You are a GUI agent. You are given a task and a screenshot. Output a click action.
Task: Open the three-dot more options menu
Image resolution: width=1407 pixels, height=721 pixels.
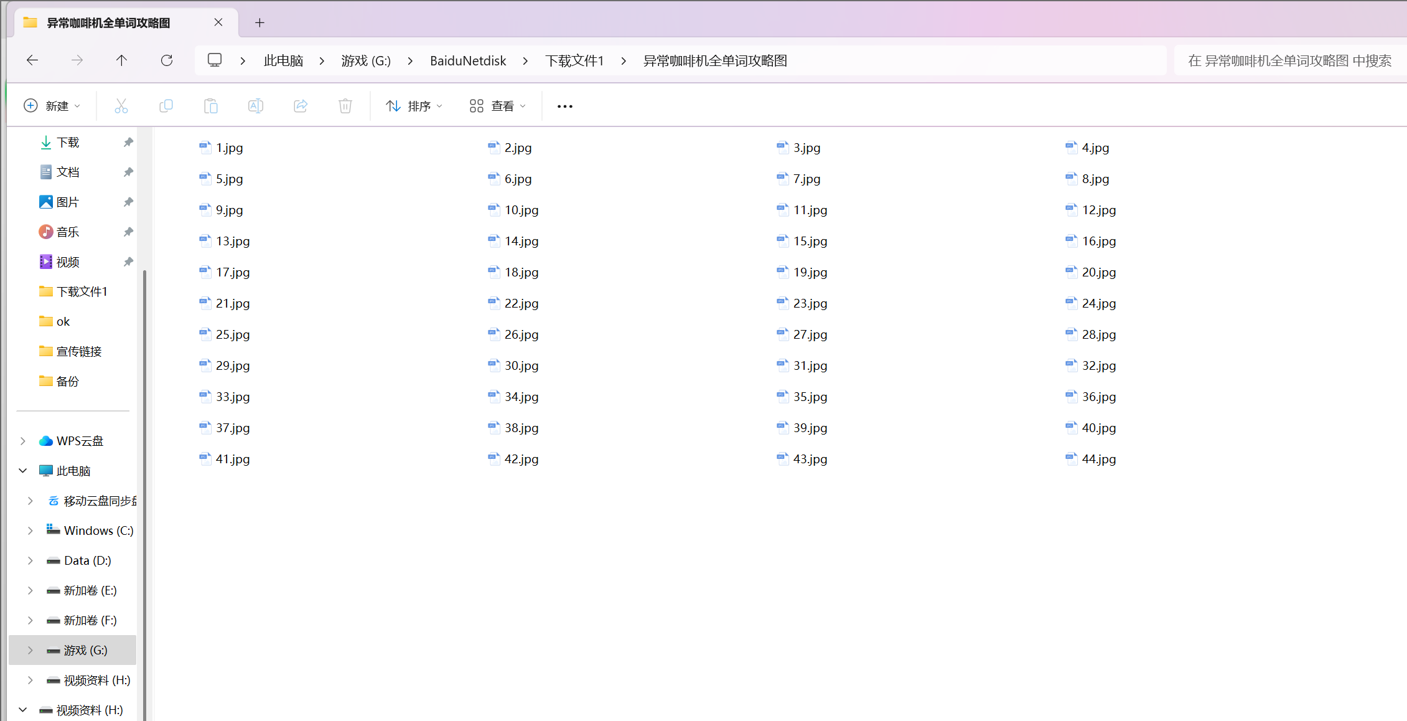[565, 106]
